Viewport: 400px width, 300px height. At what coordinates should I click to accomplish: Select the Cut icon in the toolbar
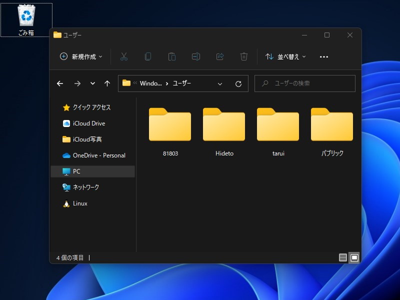tap(124, 56)
